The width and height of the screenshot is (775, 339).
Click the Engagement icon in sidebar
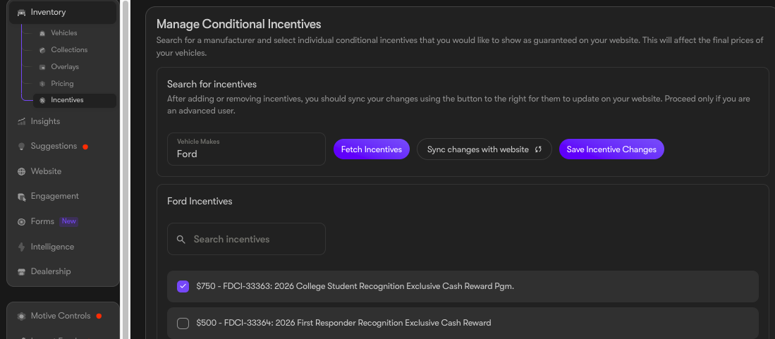[x=21, y=197]
